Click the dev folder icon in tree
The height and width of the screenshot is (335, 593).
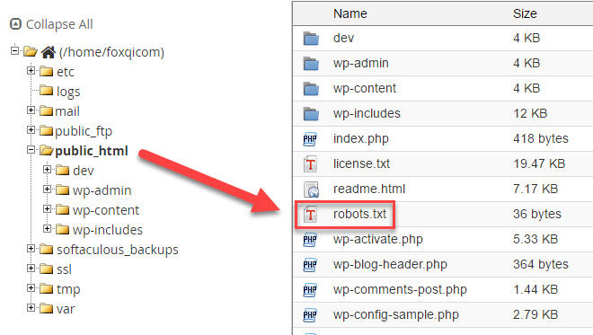(62, 170)
